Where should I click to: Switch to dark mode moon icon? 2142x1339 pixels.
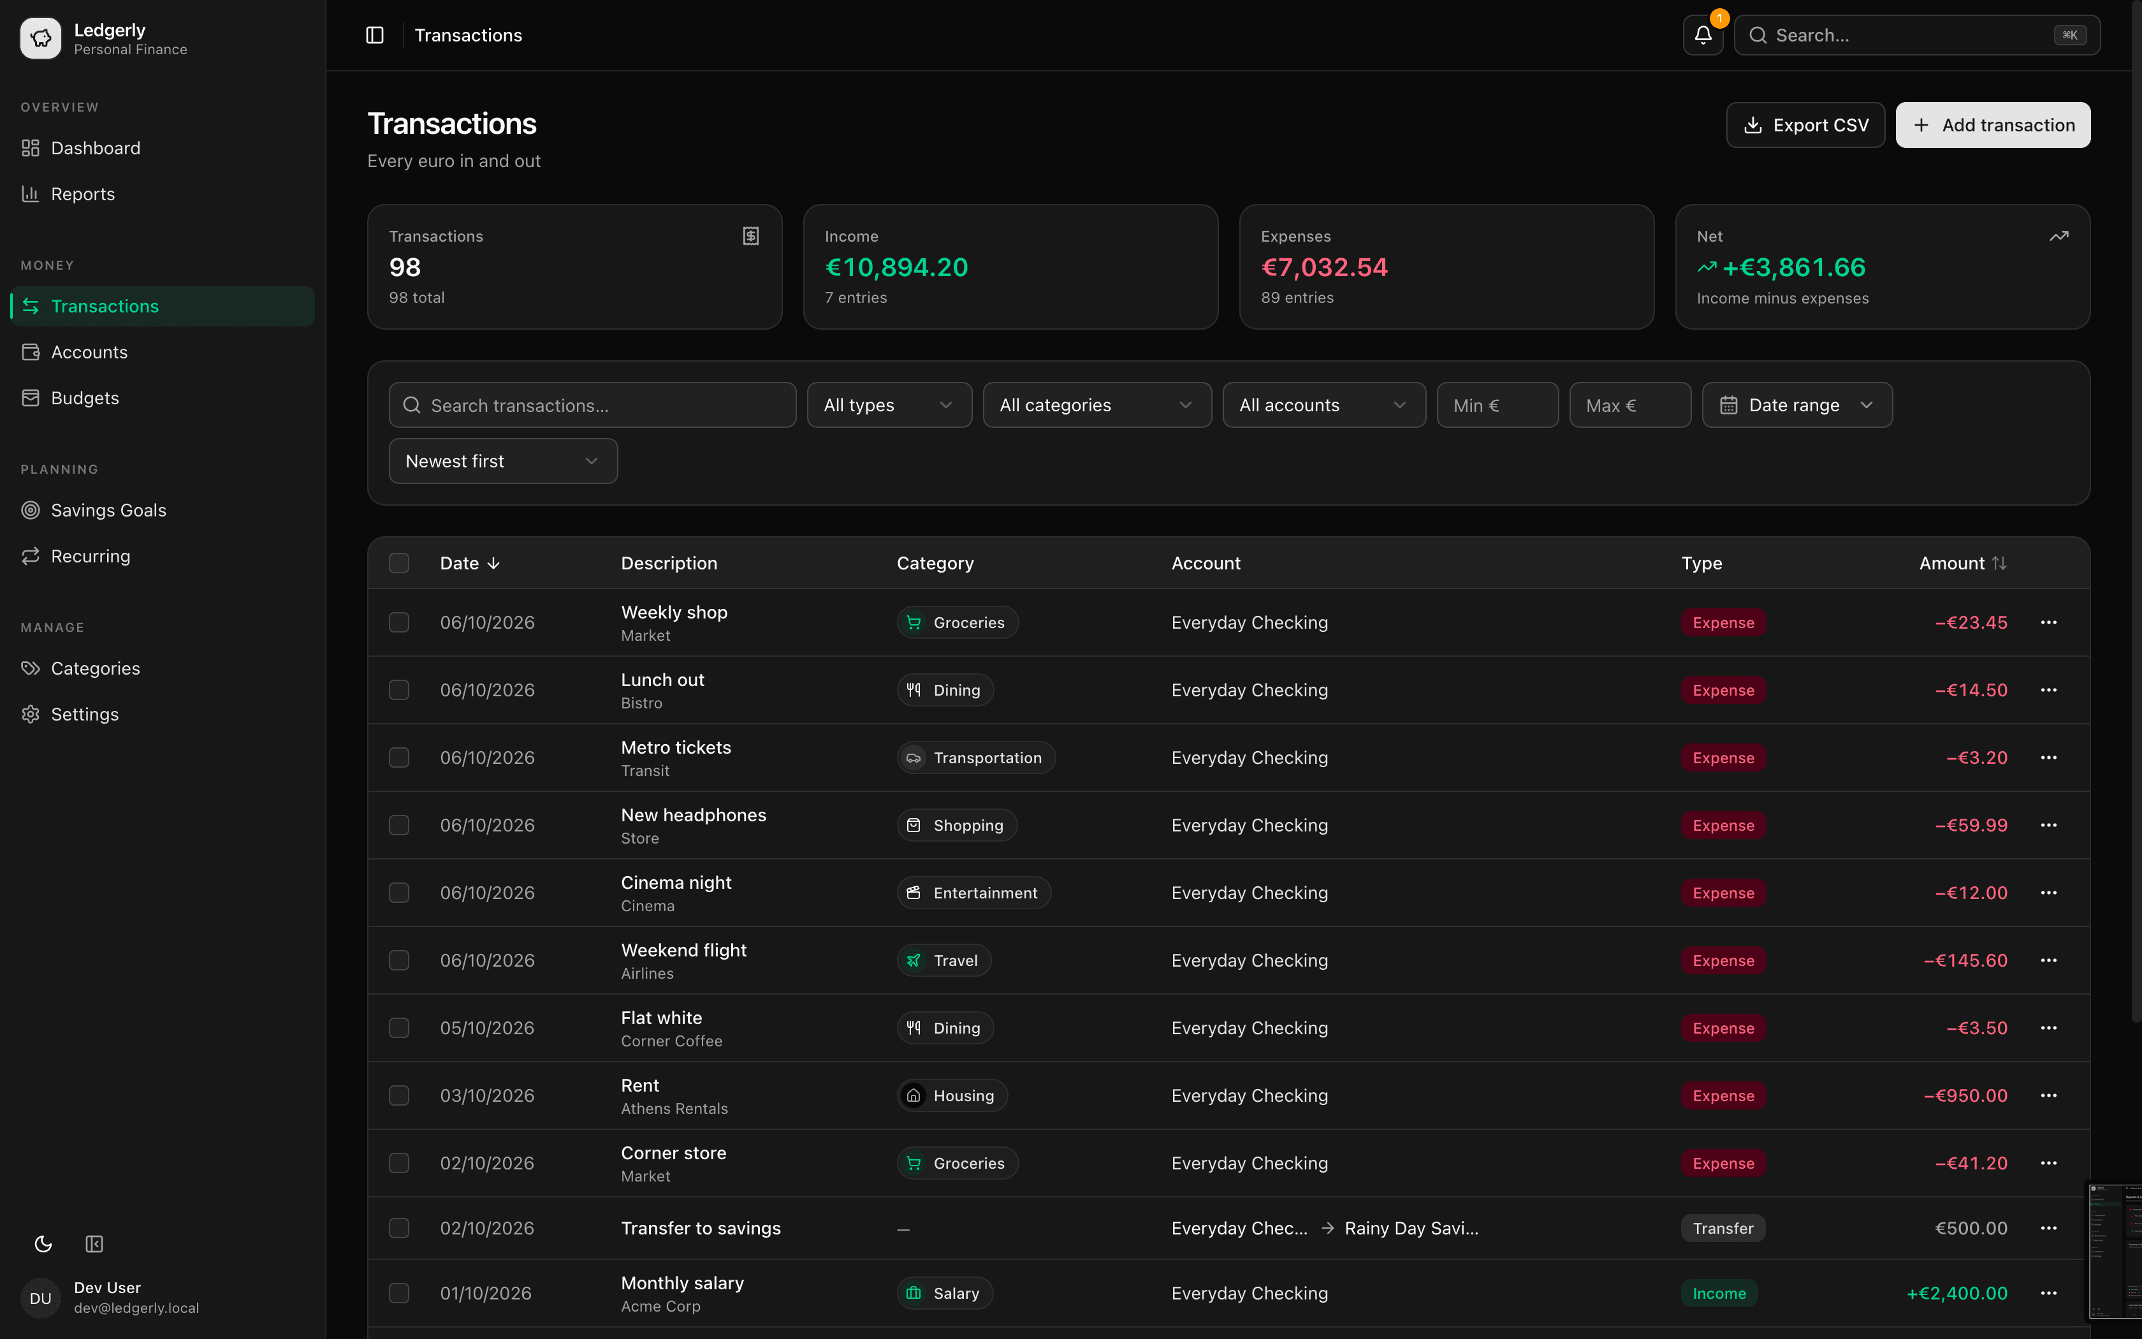(x=43, y=1244)
